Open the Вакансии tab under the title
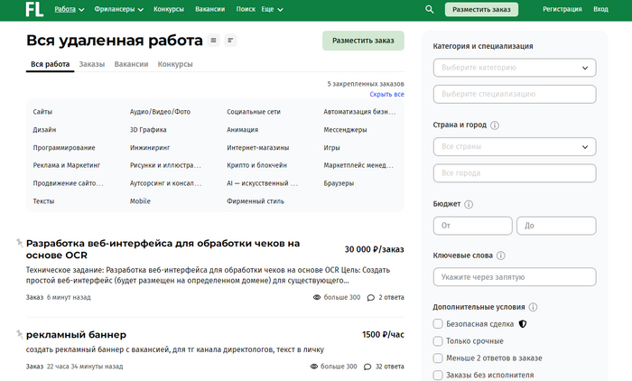Image resolution: width=632 pixels, height=381 pixels. (131, 65)
